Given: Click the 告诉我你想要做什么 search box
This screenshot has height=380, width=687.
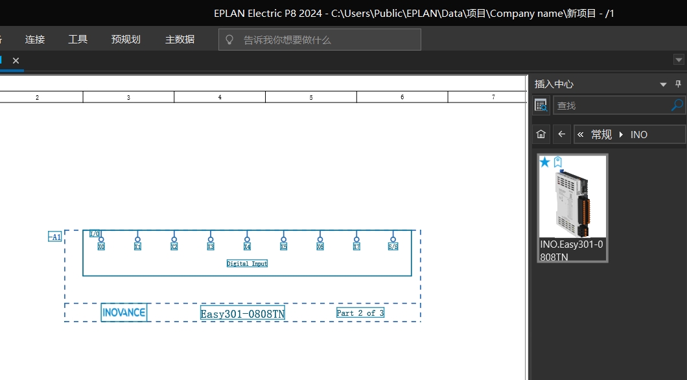Looking at the screenshot, I should coord(324,40).
